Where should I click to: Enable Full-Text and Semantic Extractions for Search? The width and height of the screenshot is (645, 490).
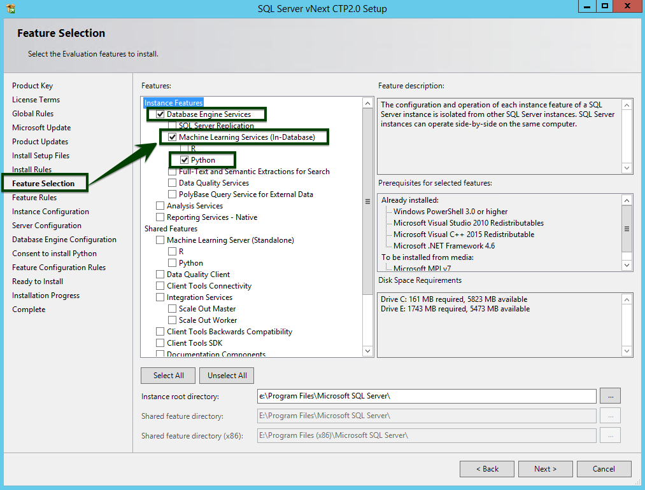[172, 171]
